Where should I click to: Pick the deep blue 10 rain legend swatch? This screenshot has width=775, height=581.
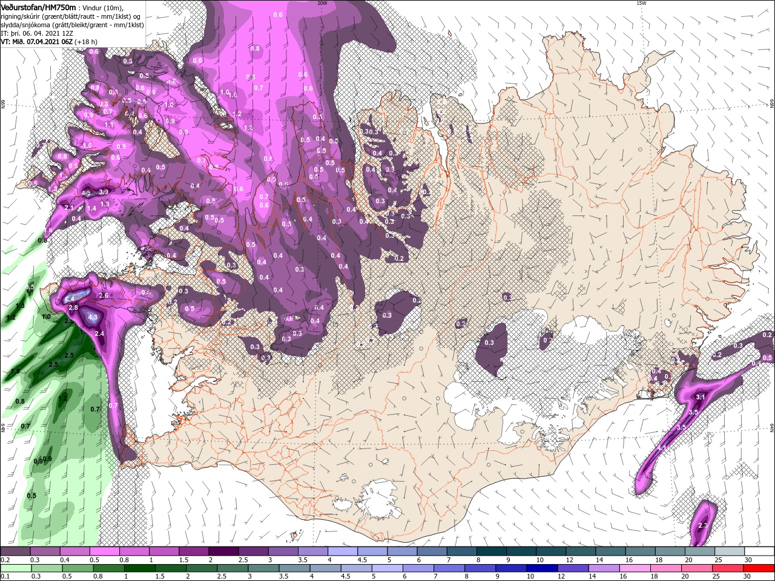(542, 568)
